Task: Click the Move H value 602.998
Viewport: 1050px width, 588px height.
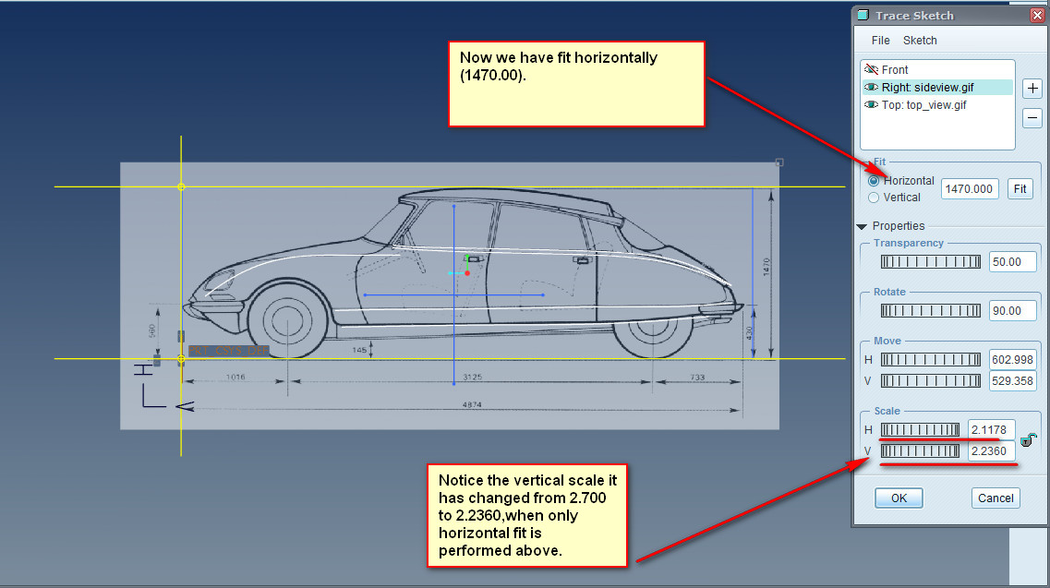Action: click(1012, 360)
